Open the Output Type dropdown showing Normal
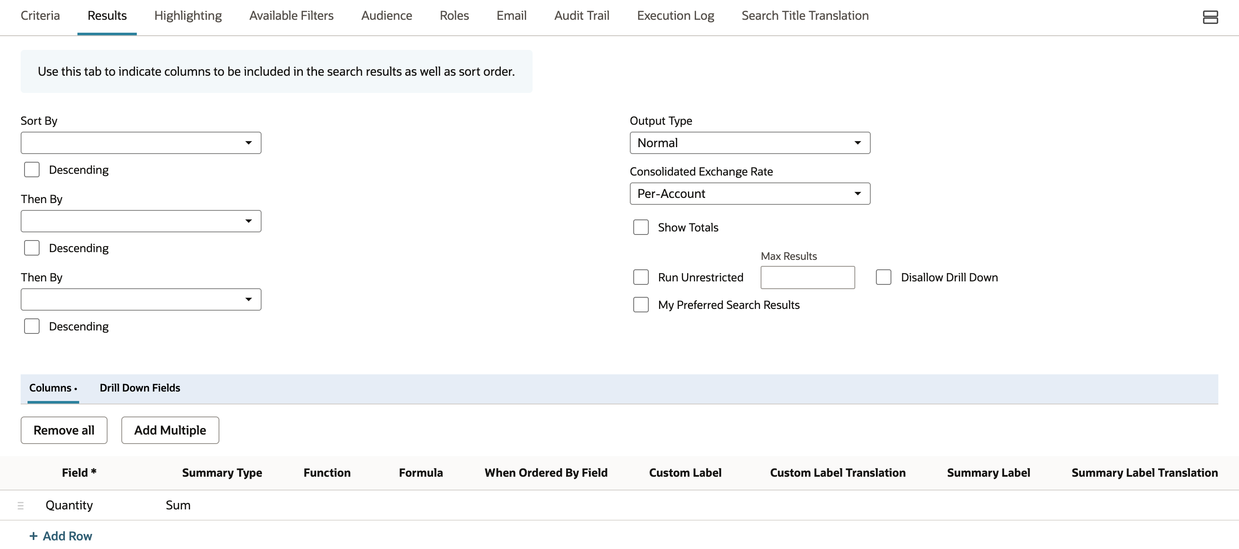The image size is (1239, 549). tap(750, 143)
